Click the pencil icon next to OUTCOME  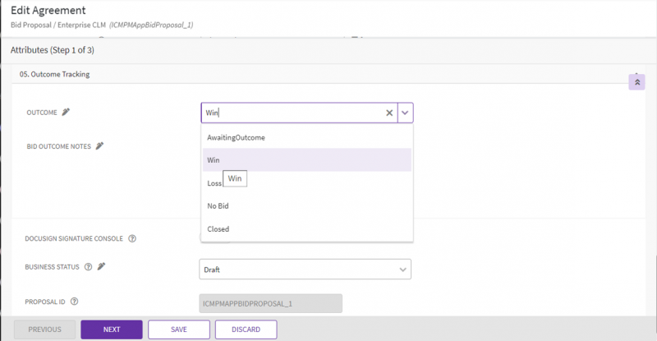click(66, 112)
